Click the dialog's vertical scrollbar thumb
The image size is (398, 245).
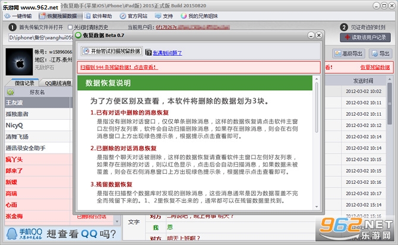(x=317, y=107)
